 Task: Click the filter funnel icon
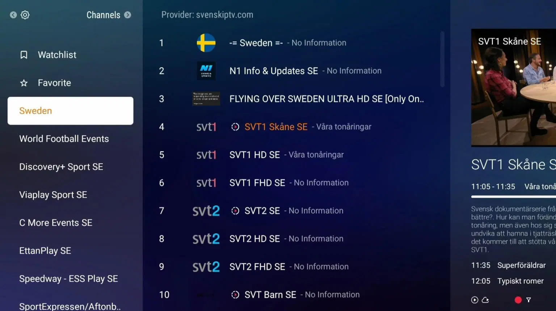(528, 300)
